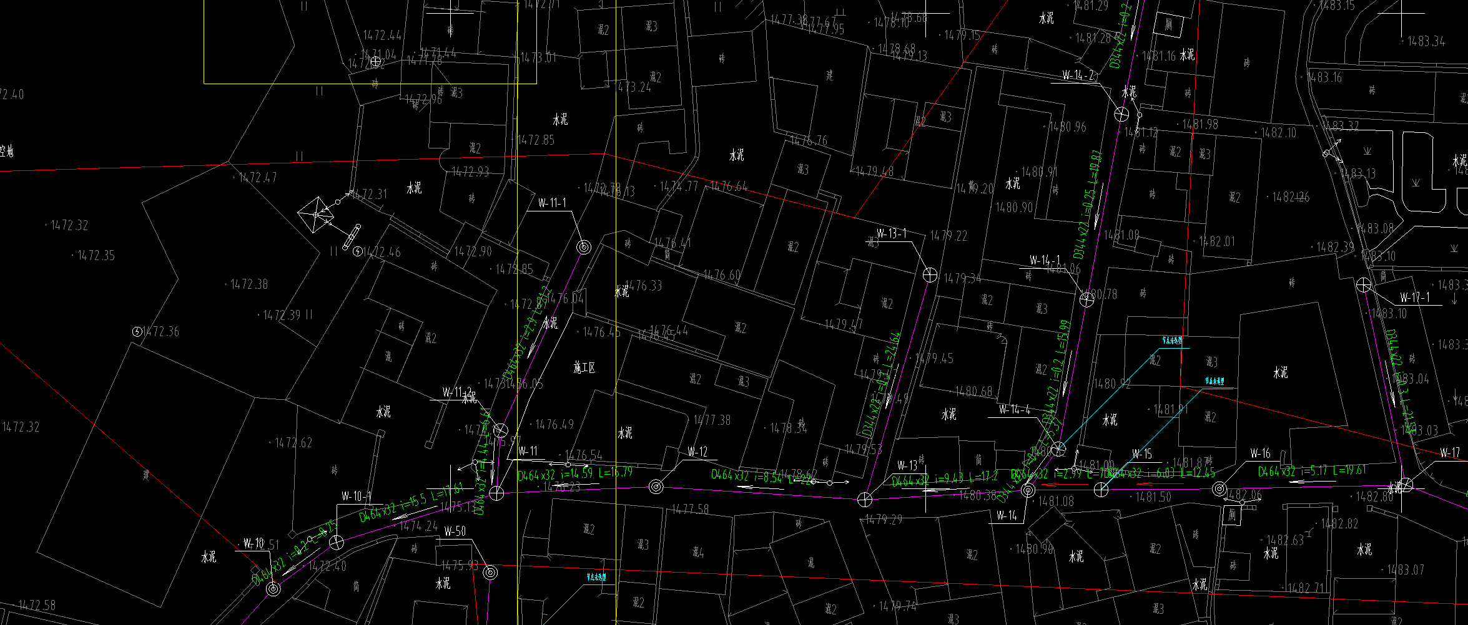Click the manhole symbol below W-11-1
Screen dimensions: 1468x625
tap(584, 248)
